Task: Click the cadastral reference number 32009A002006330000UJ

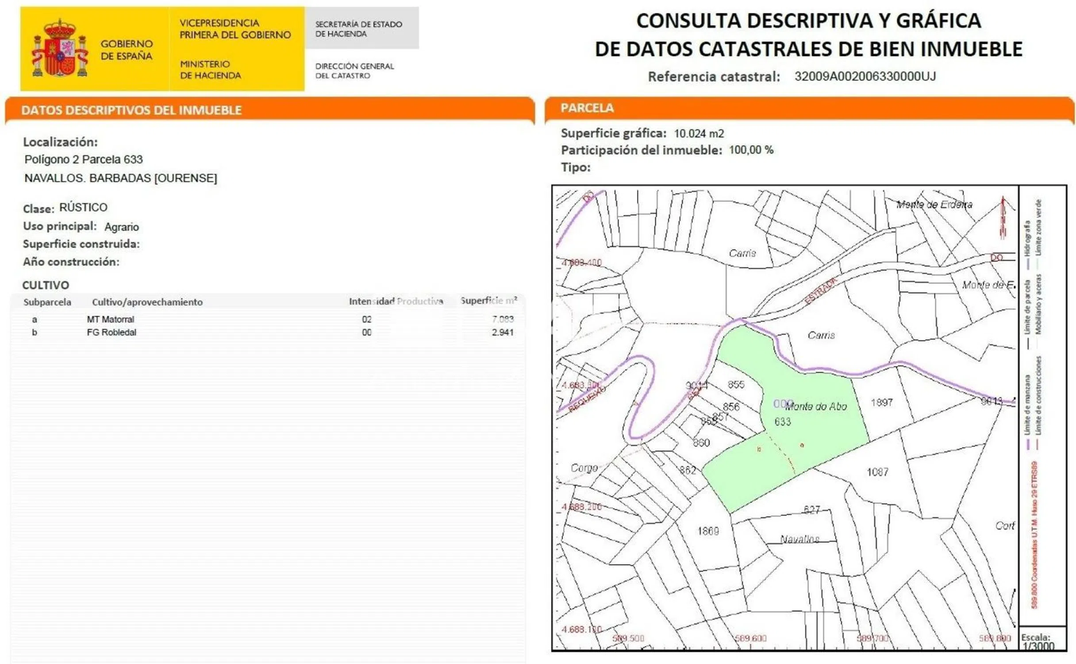Action: [865, 76]
